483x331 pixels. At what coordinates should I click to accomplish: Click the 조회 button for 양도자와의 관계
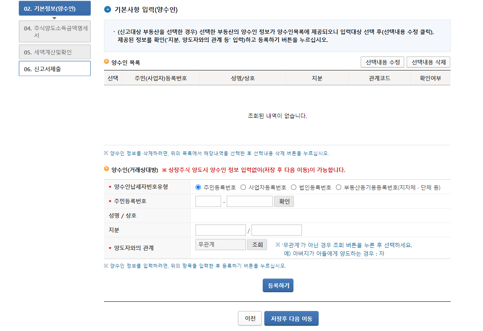click(257, 244)
